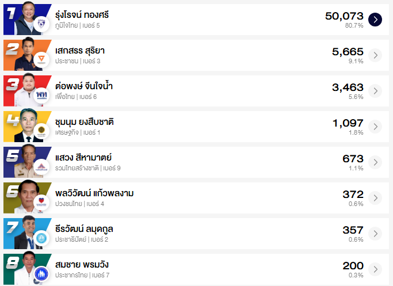Select candidate name เสกสรร สุริยา

[x=80, y=51]
